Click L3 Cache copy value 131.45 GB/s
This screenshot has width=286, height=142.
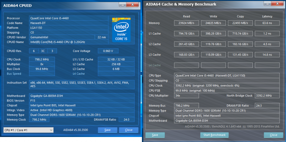(240, 55)
